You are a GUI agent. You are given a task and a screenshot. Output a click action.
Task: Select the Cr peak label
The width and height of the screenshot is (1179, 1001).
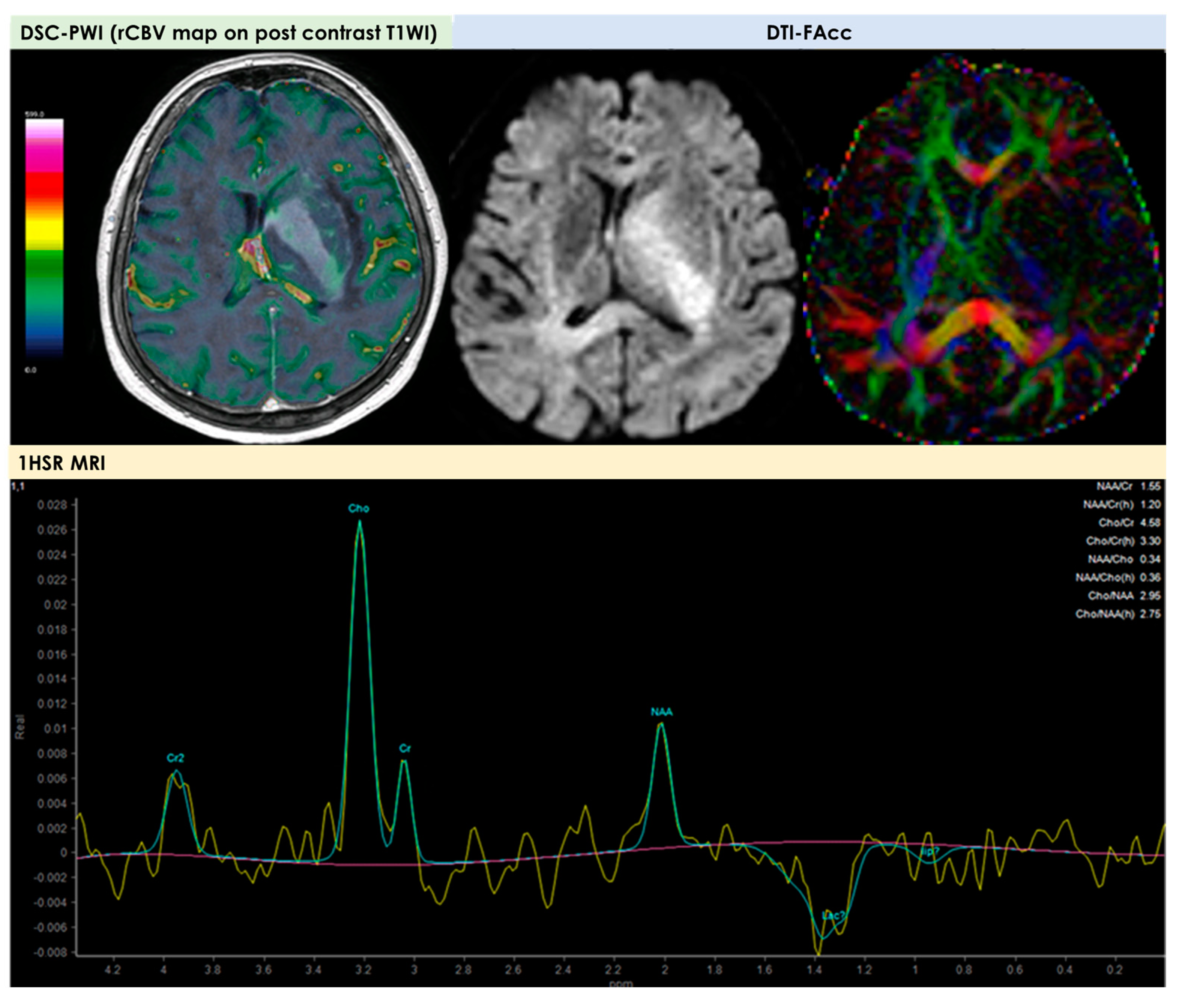click(x=404, y=748)
